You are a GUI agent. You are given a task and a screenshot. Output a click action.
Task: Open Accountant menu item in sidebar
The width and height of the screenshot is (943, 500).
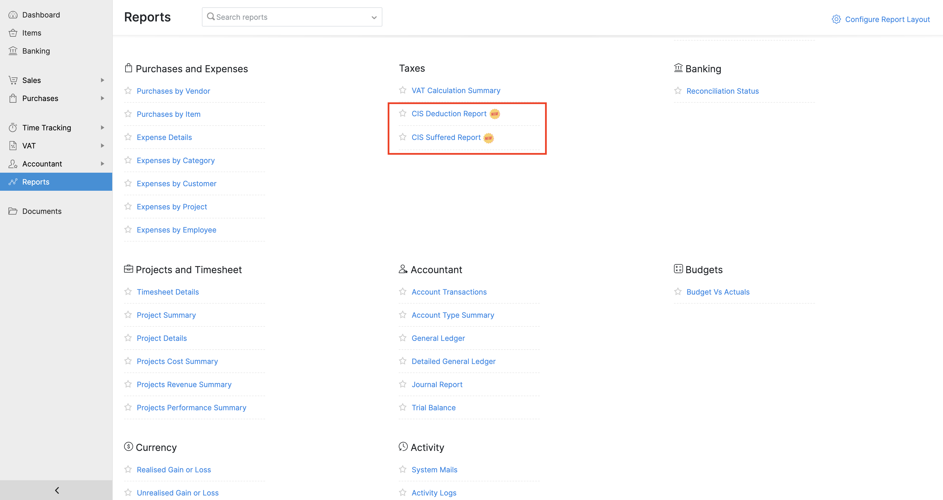[x=42, y=164]
